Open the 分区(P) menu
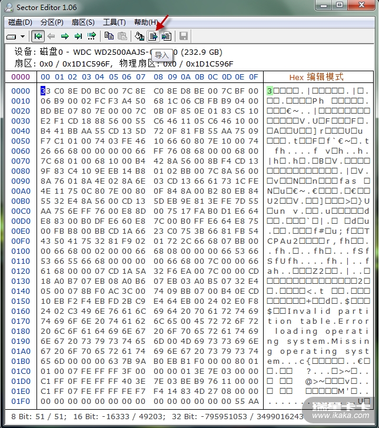The image size is (379, 428). (52, 22)
